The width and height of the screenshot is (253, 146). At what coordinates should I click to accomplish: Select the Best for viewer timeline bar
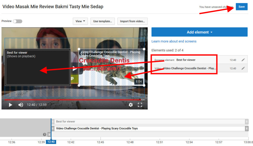click(x=149, y=122)
